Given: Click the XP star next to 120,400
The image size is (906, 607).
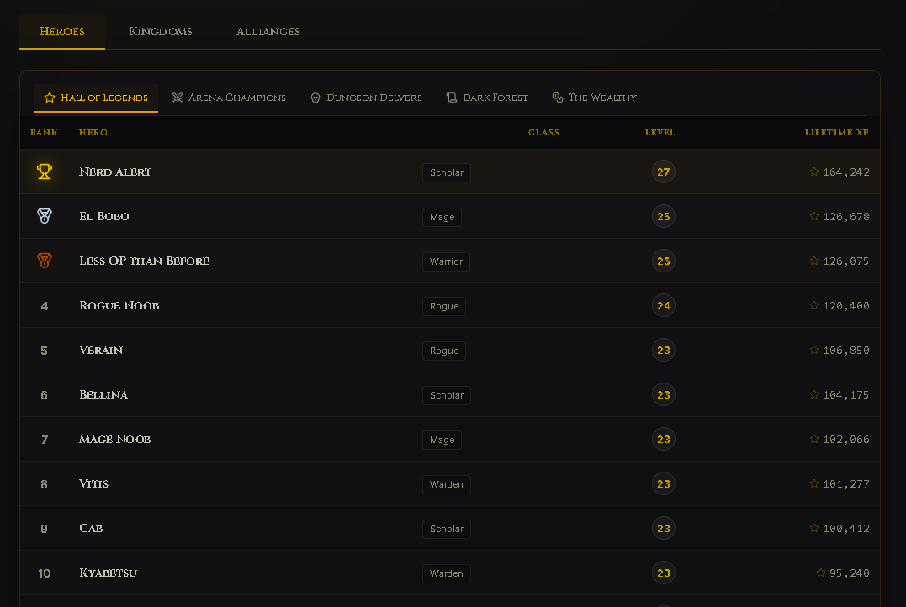Looking at the screenshot, I should 814,305.
